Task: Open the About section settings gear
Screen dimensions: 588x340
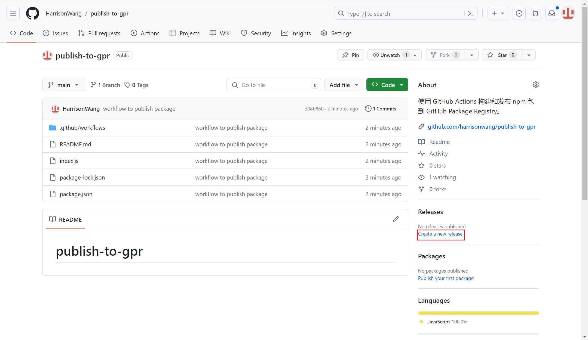Action: (x=535, y=85)
